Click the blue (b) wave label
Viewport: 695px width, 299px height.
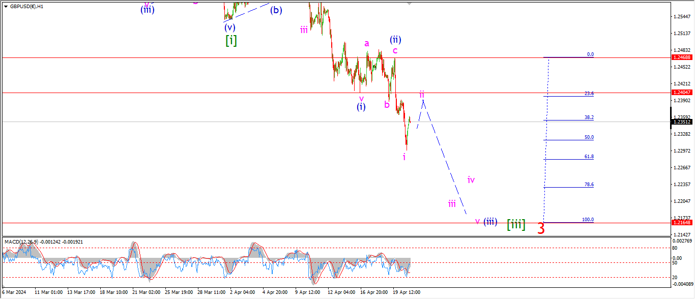(276, 10)
